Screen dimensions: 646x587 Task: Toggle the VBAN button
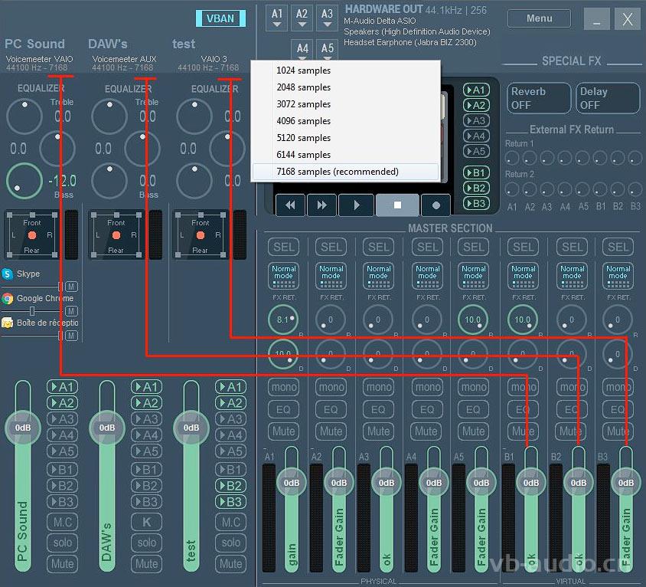pos(220,18)
